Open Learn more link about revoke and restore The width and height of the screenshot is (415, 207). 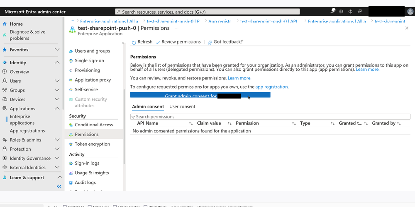point(239,78)
